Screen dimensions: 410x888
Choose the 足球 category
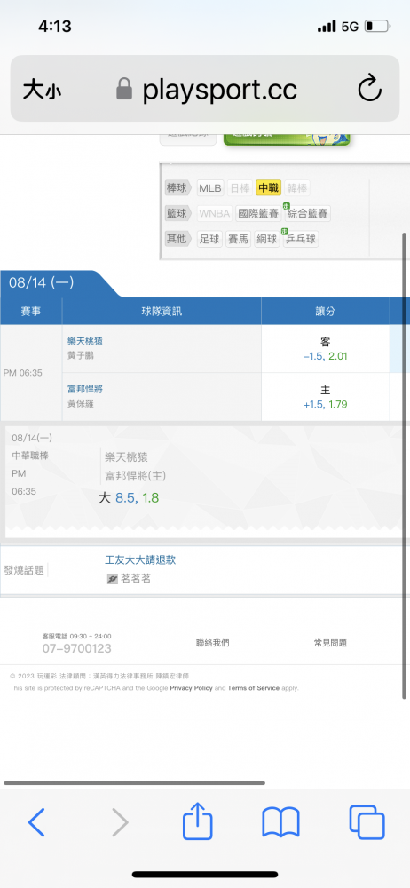click(x=209, y=239)
